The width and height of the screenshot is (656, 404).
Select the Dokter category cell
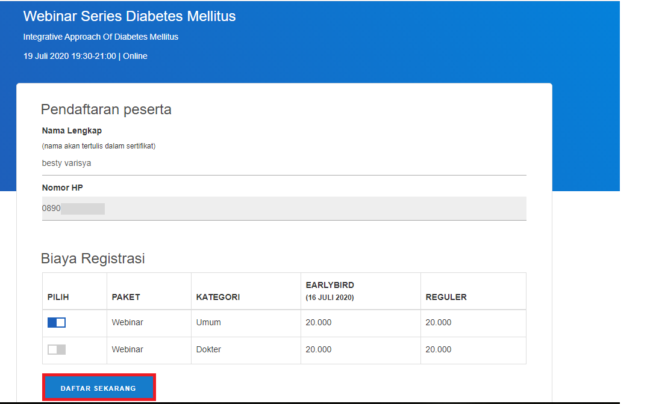(208, 349)
